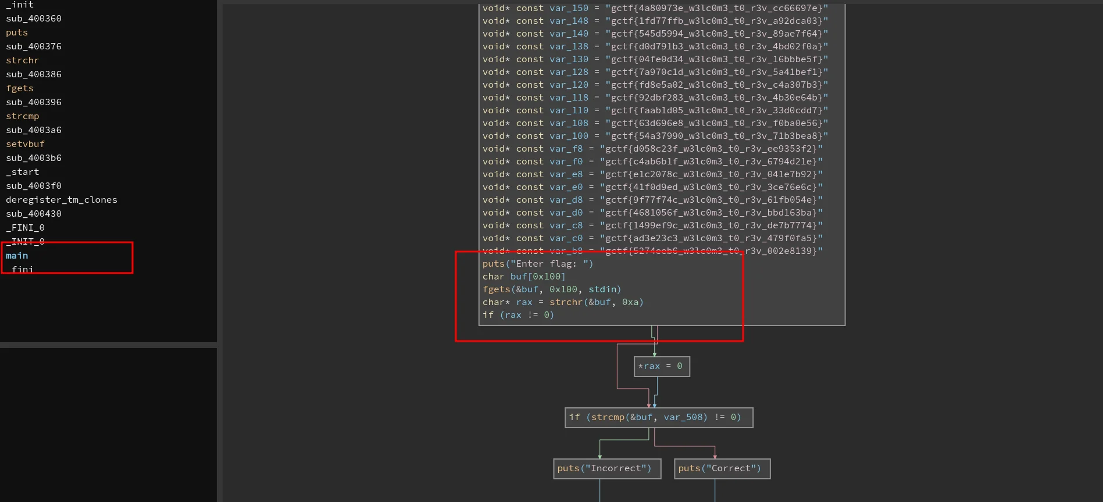The width and height of the screenshot is (1103, 502).
Task: Select fgets in the function list
Action: tap(20, 88)
